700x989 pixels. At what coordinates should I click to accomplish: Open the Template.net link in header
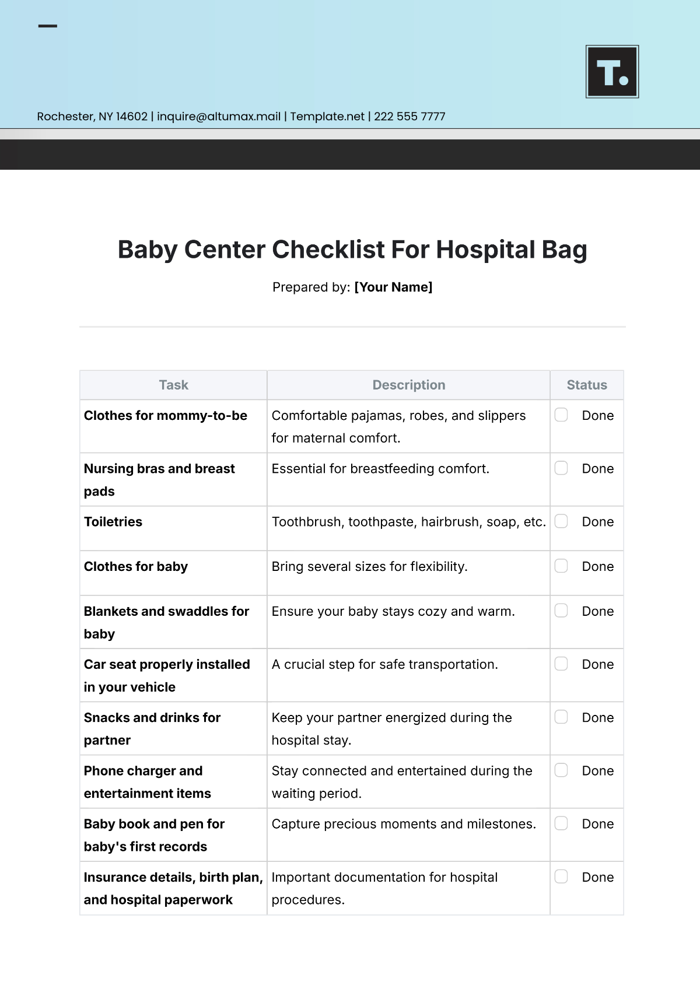coord(327,117)
